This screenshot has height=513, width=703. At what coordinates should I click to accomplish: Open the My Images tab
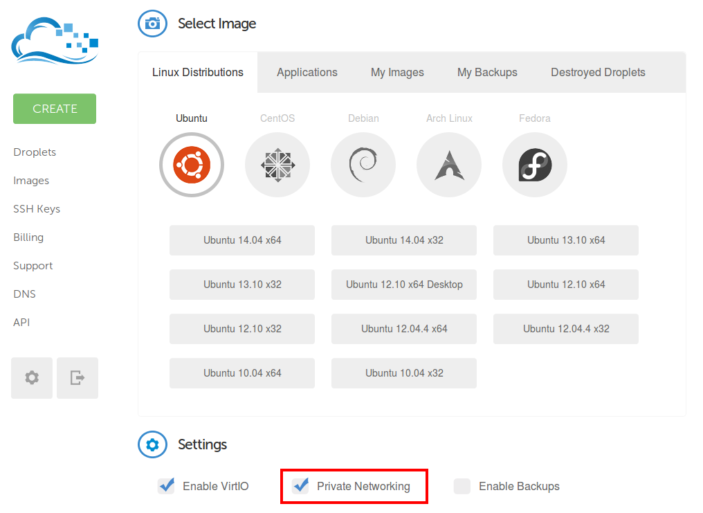(397, 72)
